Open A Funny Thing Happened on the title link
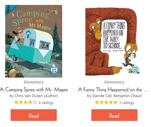151x127 pixels. [x=113, y=90]
